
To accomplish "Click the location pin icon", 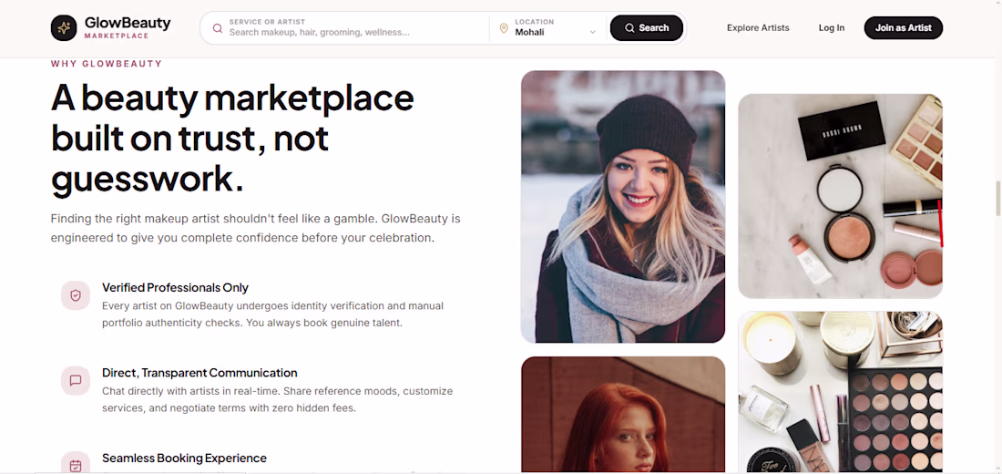I will 504,28.
